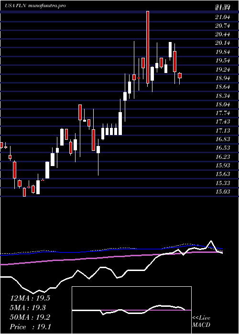Click the '12MA : 19.5' reading
This screenshot has width=239, height=334.
[30, 298]
